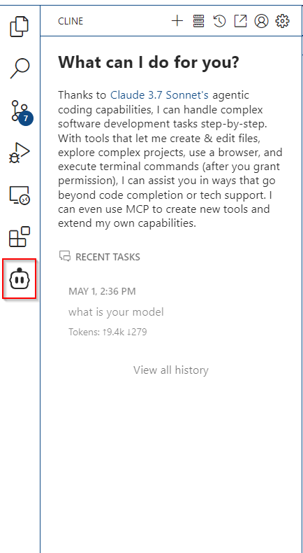Viewport: 303px width, 553px height.
Task: Open the 'what is your model' task
Action: tap(116, 312)
